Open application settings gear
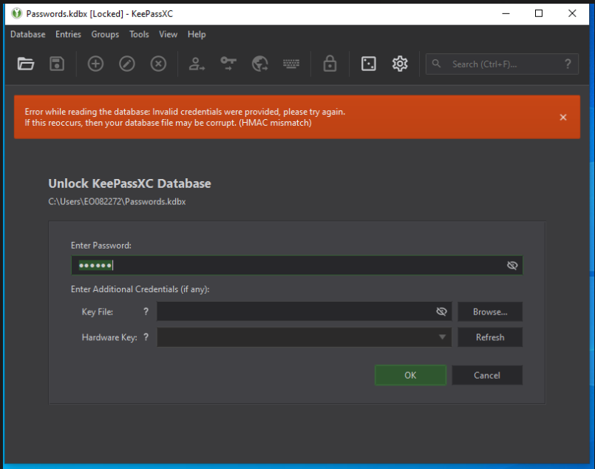This screenshot has width=595, height=469. (399, 64)
